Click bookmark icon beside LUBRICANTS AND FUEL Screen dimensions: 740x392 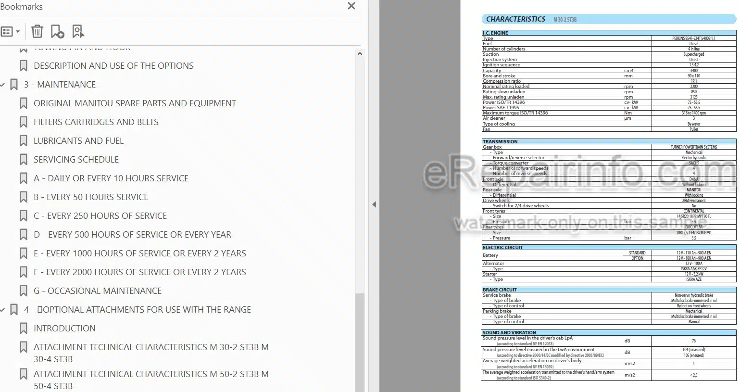23,141
